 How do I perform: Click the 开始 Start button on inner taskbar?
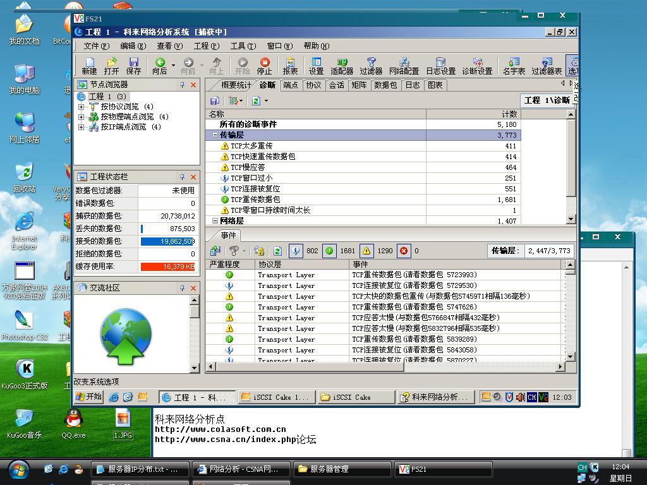click(x=88, y=397)
